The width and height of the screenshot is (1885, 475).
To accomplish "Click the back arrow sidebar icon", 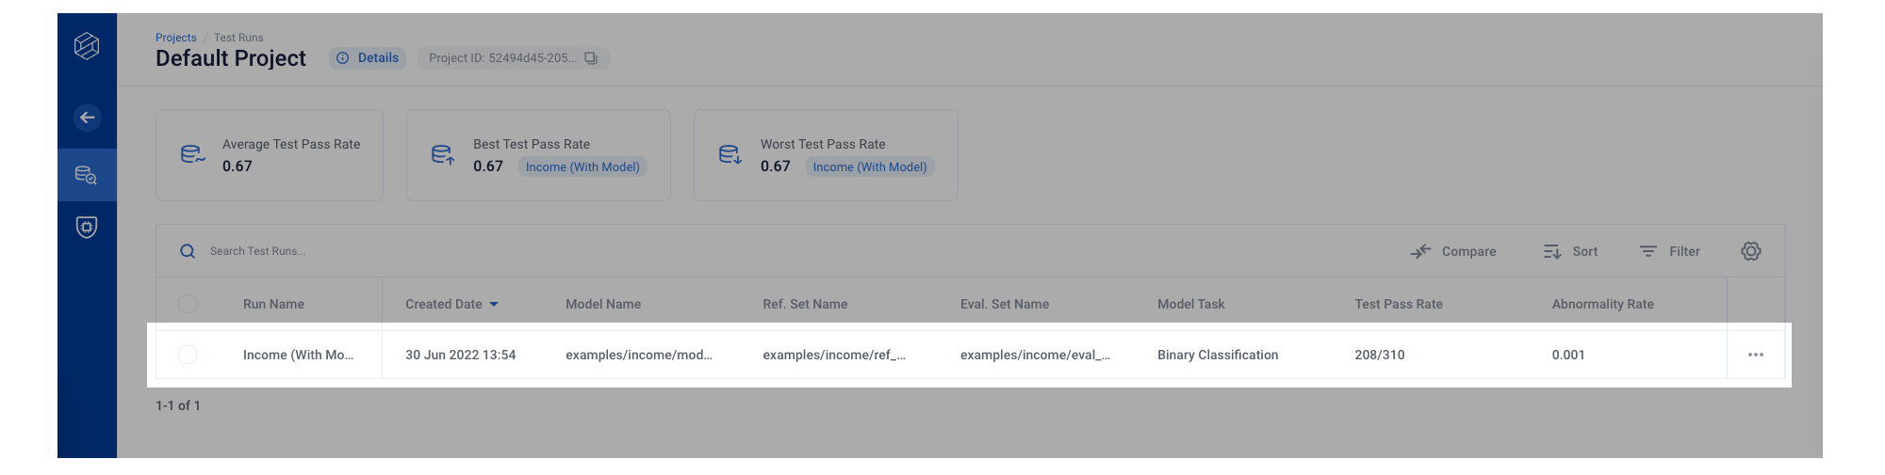I will (87, 118).
